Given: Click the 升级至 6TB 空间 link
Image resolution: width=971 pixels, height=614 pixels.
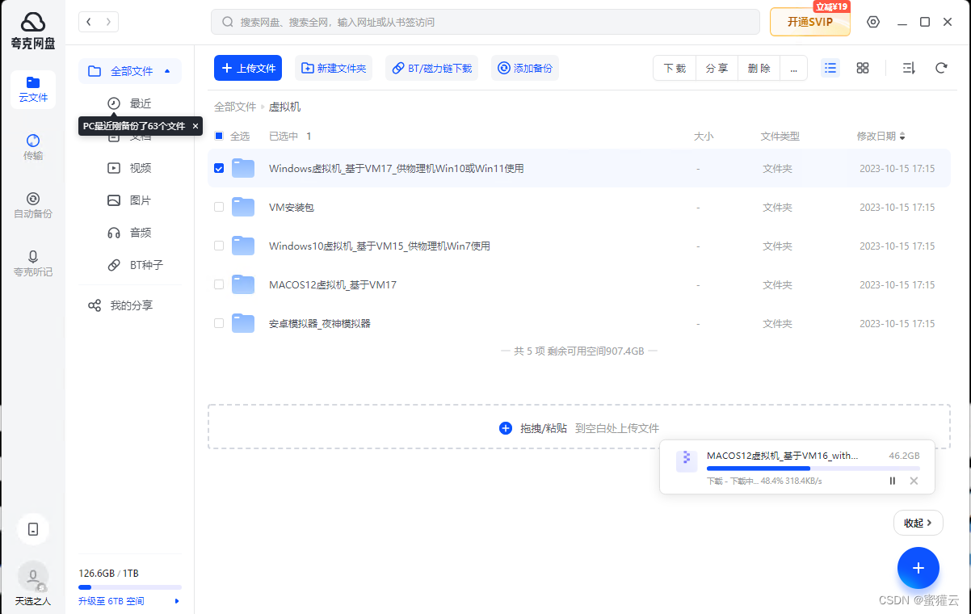Looking at the screenshot, I should coord(111,601).
